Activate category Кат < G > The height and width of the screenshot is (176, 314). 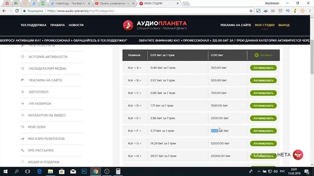point(263,143)
